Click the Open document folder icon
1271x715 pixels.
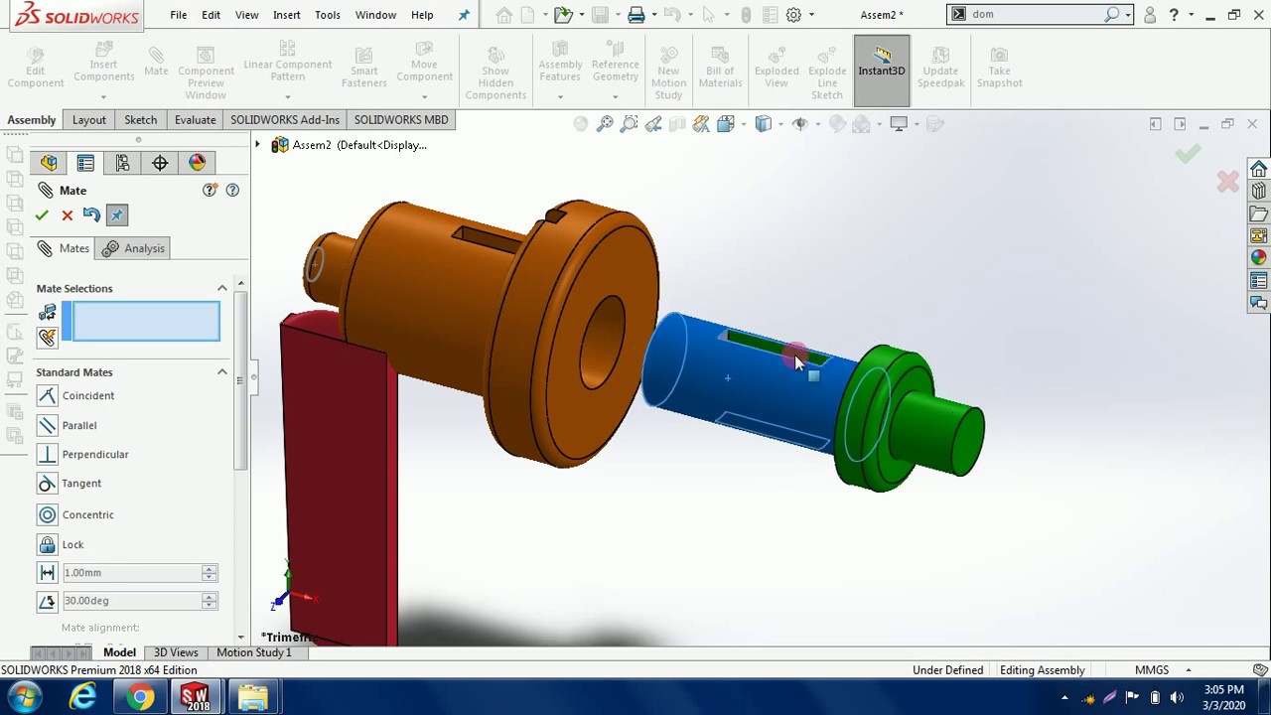(x=563, y=15)
